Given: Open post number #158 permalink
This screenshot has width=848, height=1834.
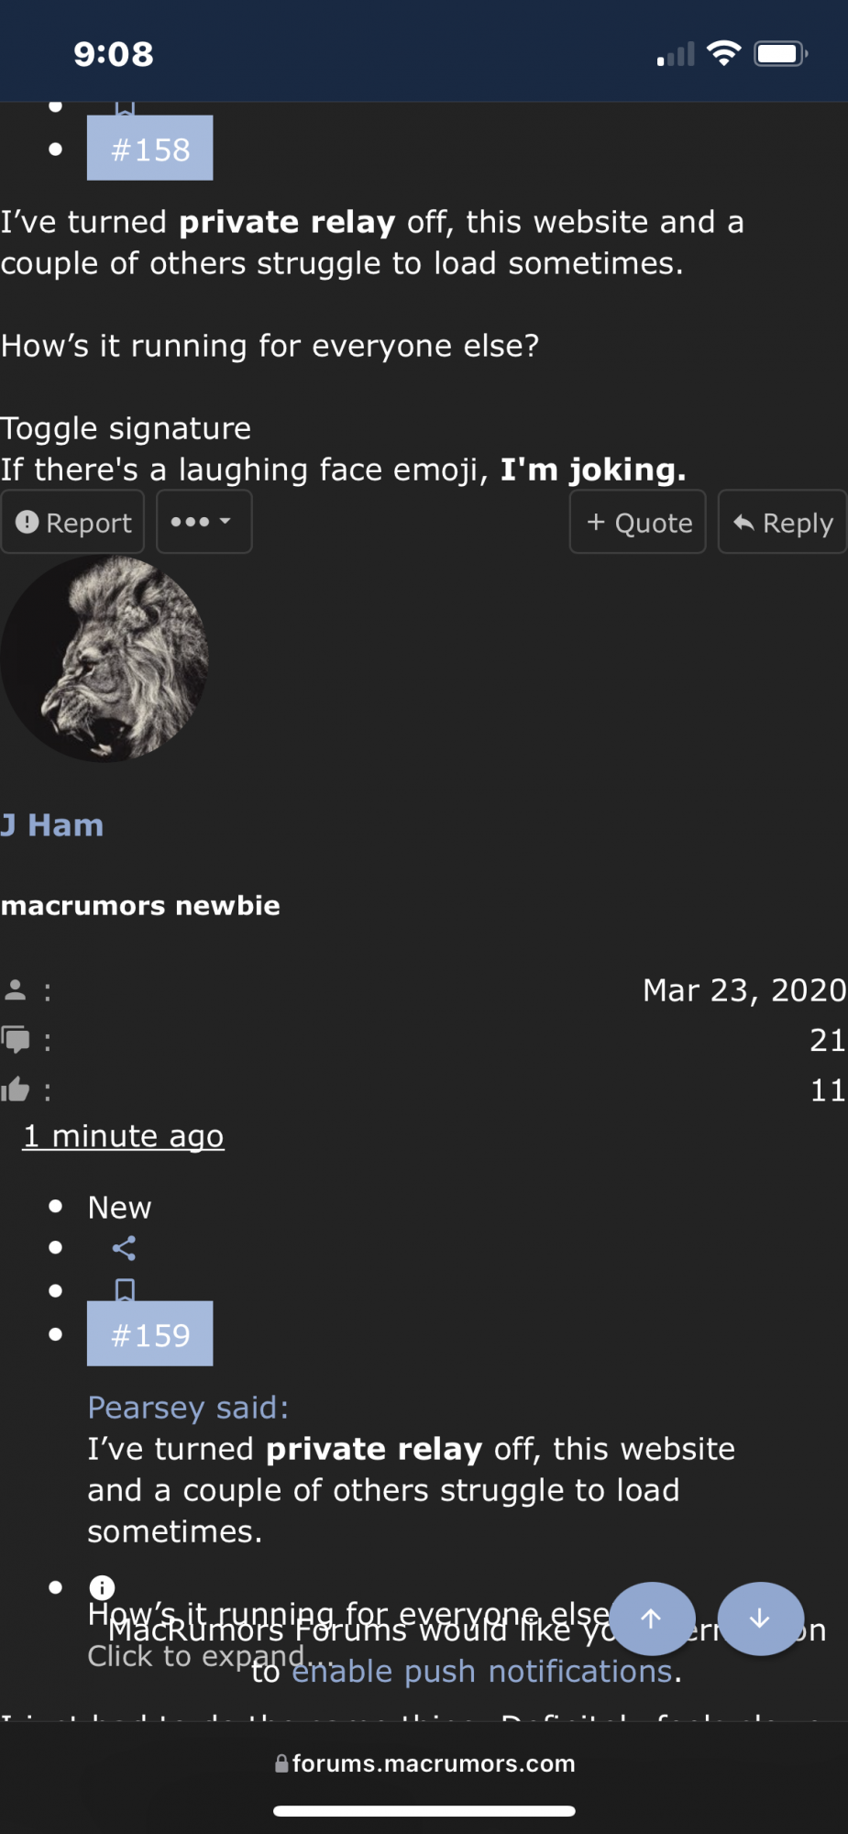Looking at the screenshot, I should [150, 149].
